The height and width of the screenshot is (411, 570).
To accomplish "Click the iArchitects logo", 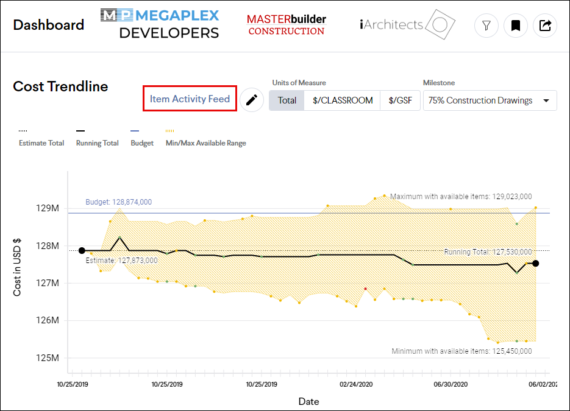I will tap(407, 25).
